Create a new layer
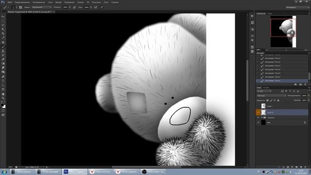Viewport: 311px width, 175px height. (301, 167)
